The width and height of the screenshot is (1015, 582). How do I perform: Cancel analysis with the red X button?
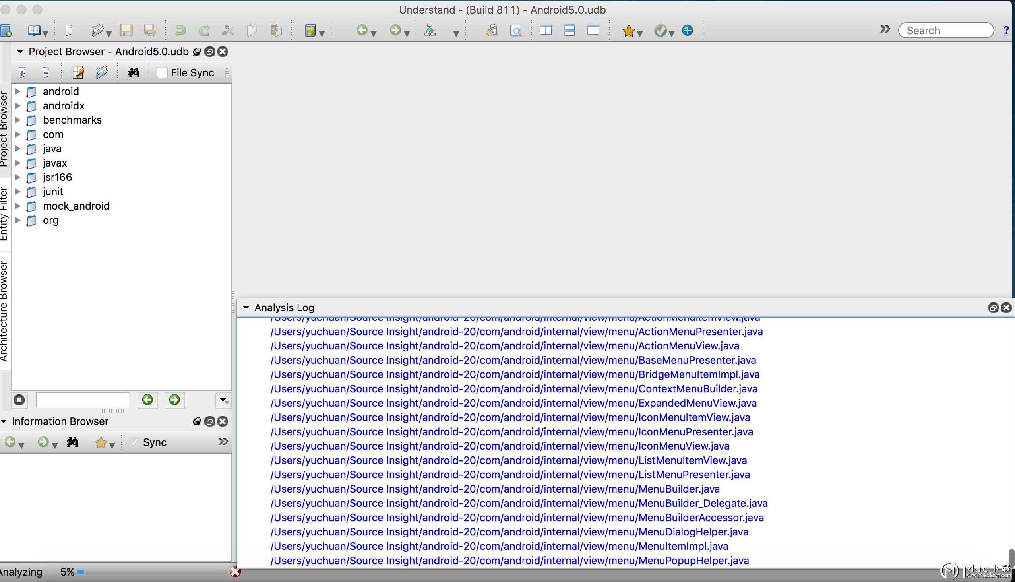(235, 572)
